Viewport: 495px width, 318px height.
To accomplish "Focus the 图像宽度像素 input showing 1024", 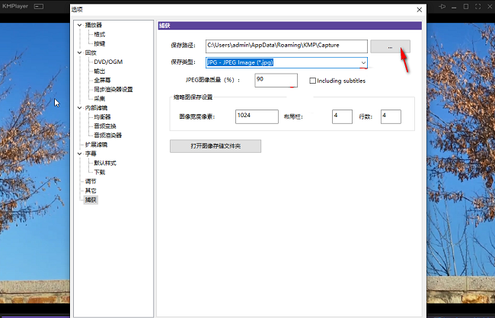I will 257,116.
